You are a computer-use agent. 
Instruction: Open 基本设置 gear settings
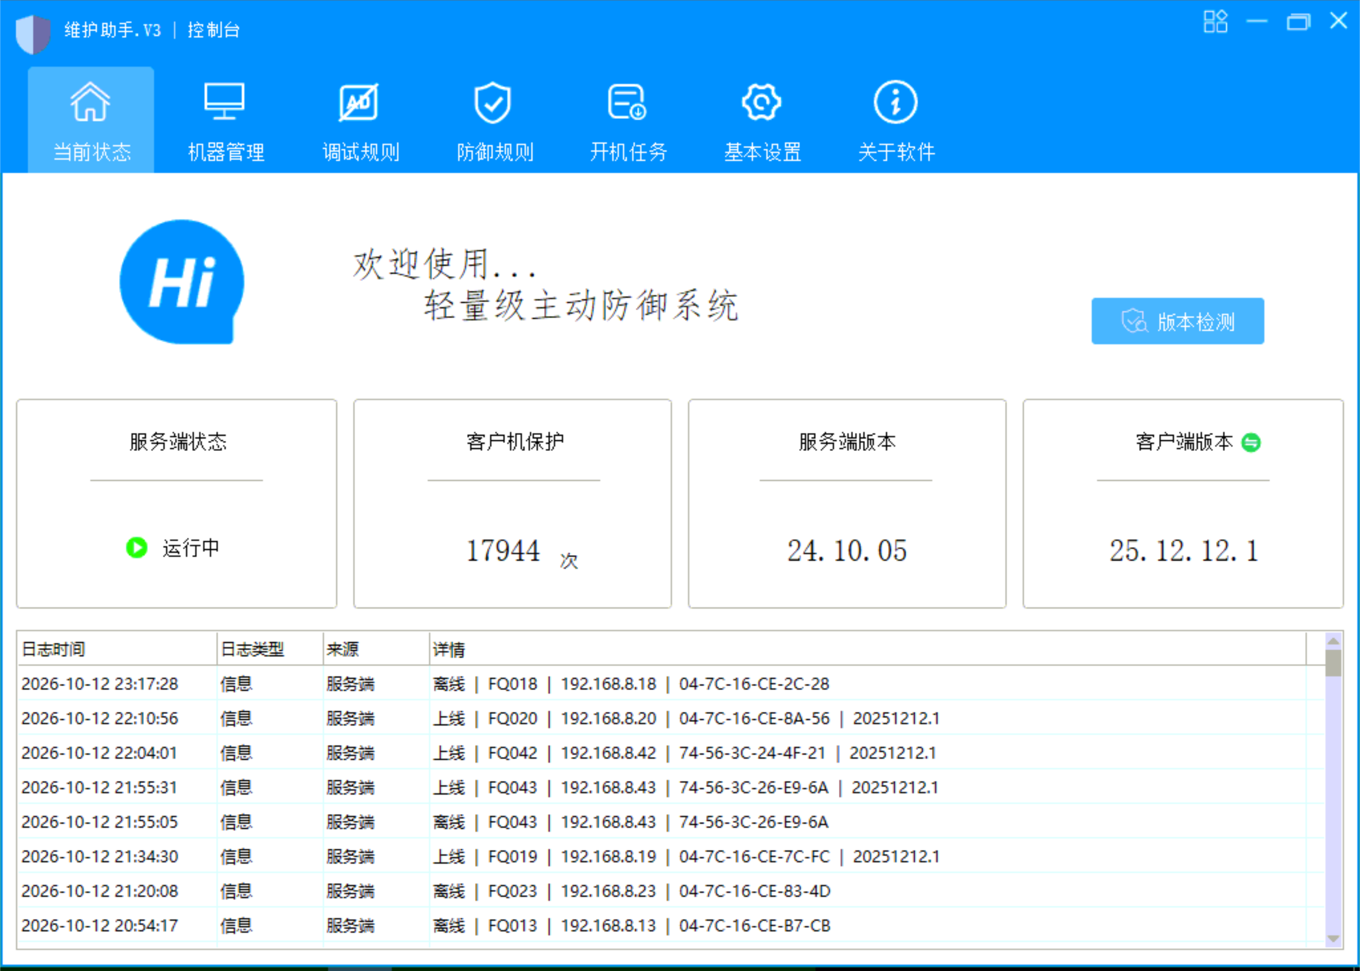(762, 120)
